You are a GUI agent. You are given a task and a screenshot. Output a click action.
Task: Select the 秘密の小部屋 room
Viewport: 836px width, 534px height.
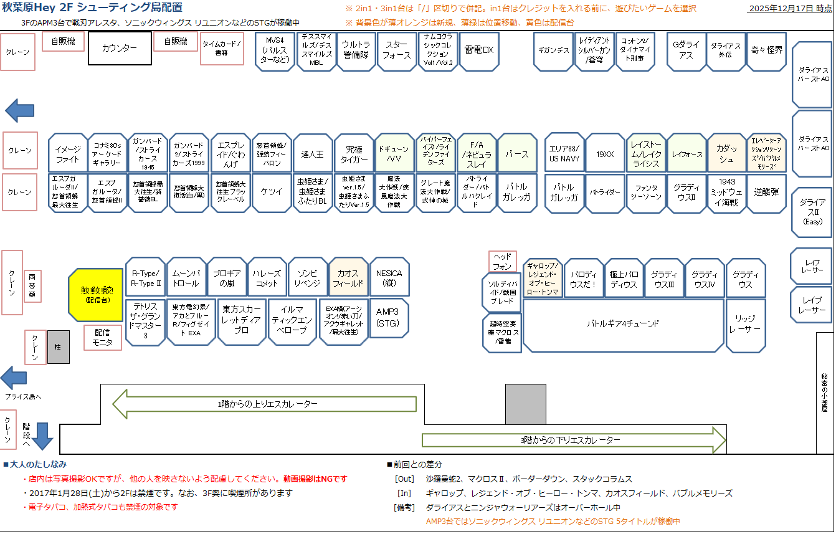tap(824, 393)
